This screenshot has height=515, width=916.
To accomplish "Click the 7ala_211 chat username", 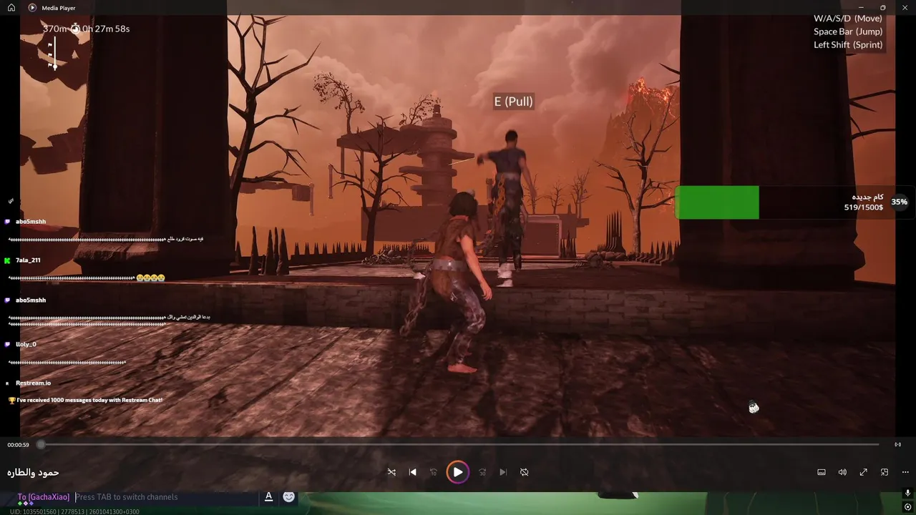I will point(28,260).
